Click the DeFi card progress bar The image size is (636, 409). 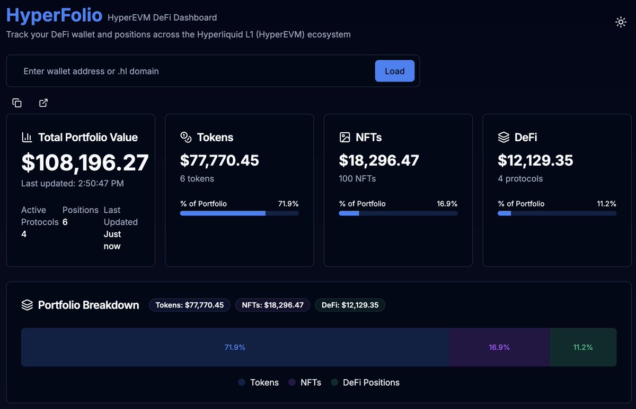click(x=557, y=213)
